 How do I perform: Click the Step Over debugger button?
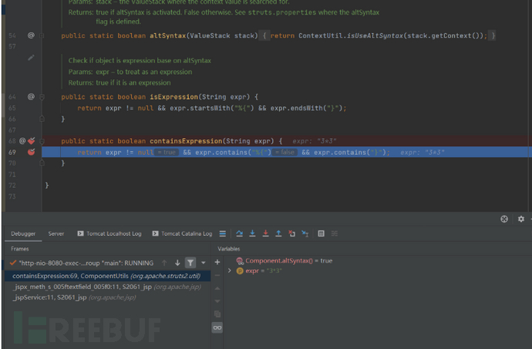click(x=239, y=233)
